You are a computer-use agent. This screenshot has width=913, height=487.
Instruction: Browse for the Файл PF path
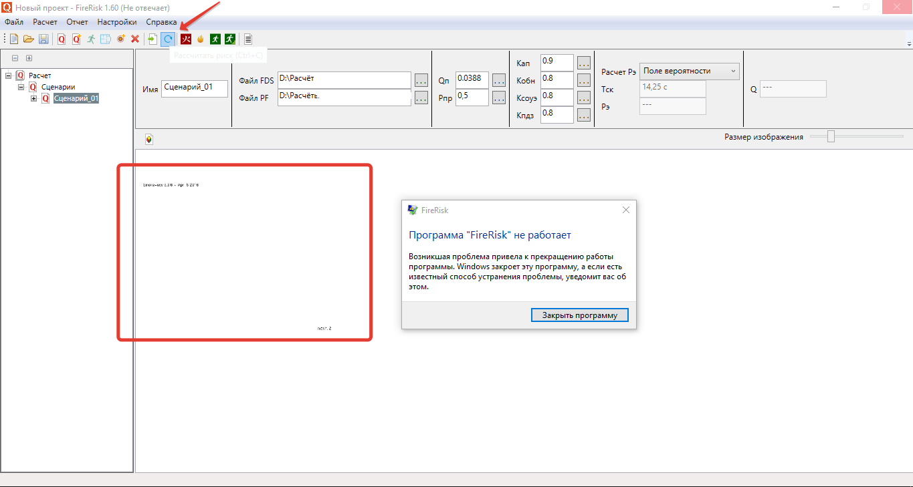click(421, 98)
